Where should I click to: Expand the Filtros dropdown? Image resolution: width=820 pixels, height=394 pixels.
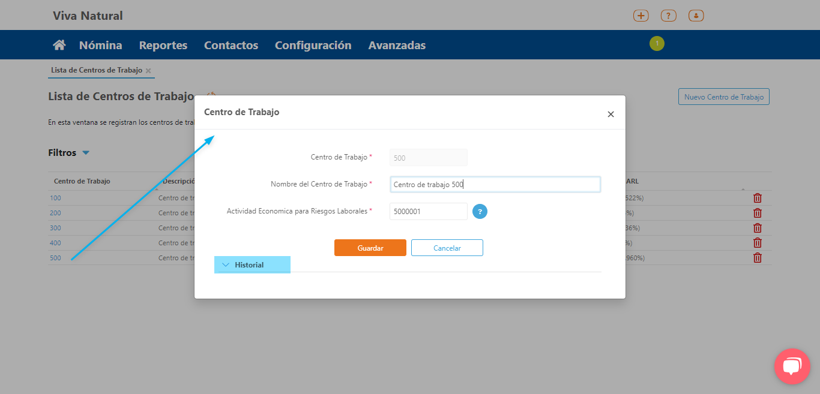point(85,153)
